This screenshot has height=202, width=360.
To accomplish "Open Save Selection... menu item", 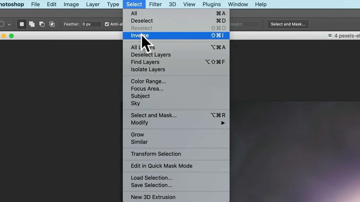I will coord(176,185).
